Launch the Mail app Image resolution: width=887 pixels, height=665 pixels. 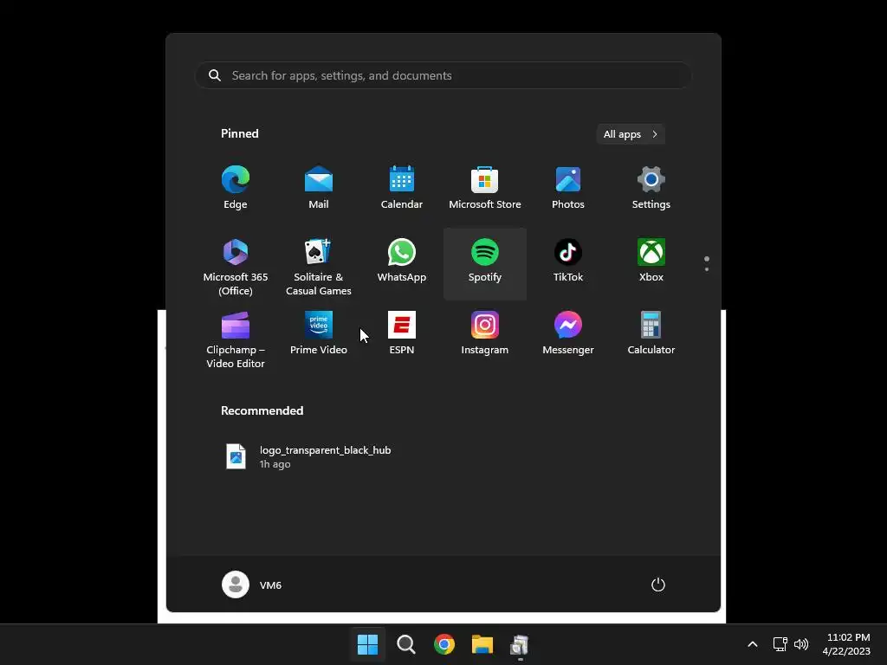coord(319,188)
